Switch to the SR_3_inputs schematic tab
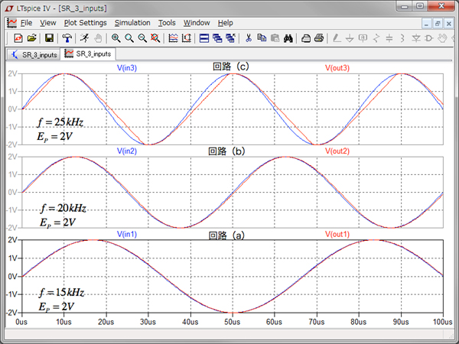 pyautogui.click(x=33, y=54)
